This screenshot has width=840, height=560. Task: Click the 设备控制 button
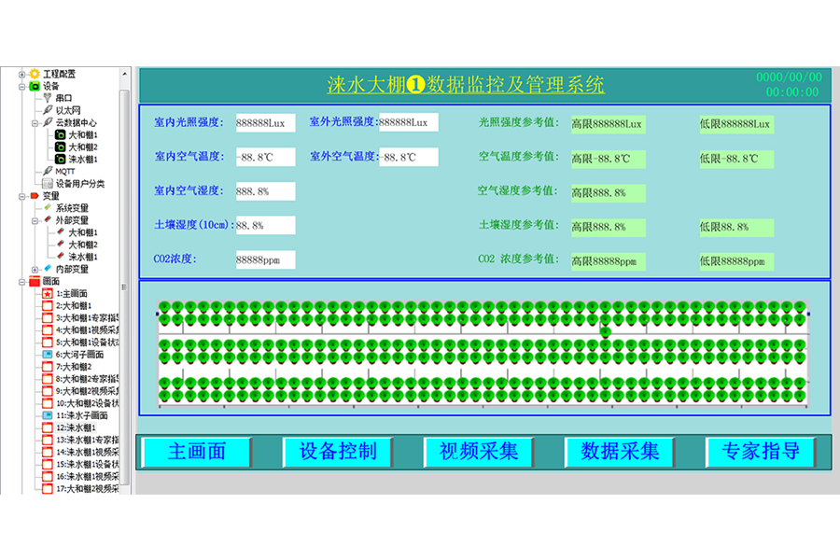click(x=338, y=452)
